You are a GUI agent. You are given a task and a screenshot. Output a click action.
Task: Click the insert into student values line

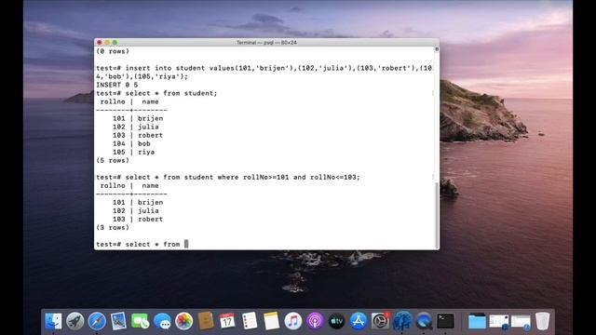[264, 73]
